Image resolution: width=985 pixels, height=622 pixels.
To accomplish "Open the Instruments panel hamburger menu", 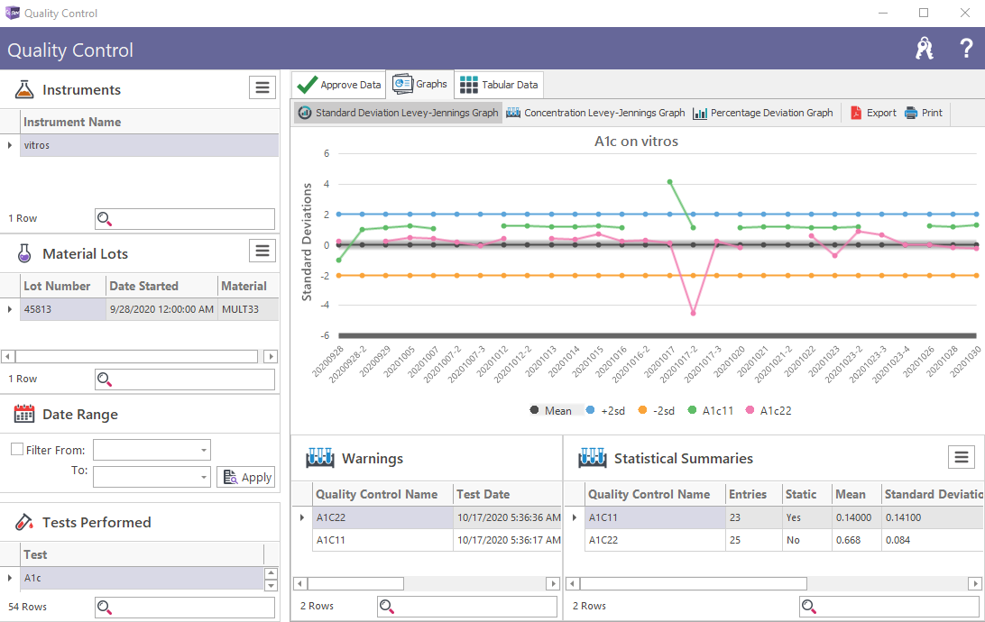I will 262,87.
